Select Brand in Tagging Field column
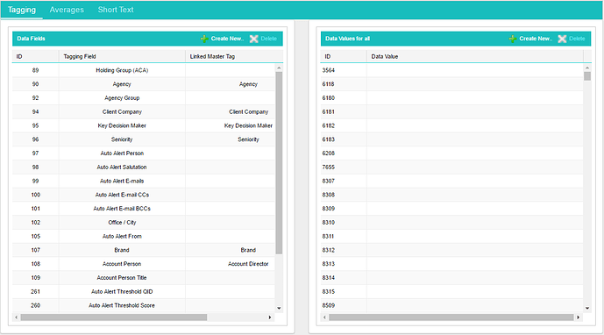604x335 pixels. (x=122, y=250)
